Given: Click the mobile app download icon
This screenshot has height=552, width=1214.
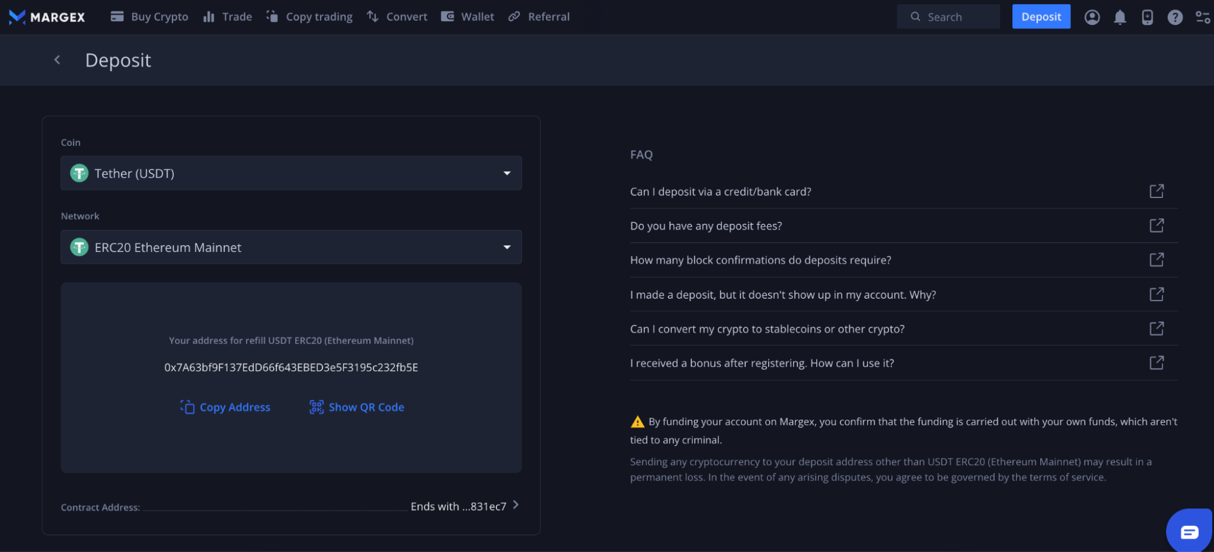Looking at the screenshot, I should pyautogui.click(x=1147, y=17).
